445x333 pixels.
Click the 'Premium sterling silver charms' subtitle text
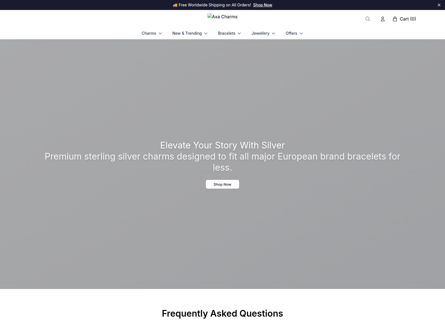(x=222, y=162)
